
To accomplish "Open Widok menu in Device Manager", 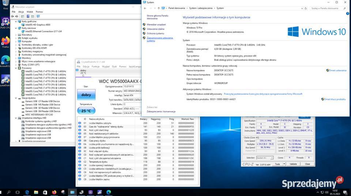I will [30, 12].
